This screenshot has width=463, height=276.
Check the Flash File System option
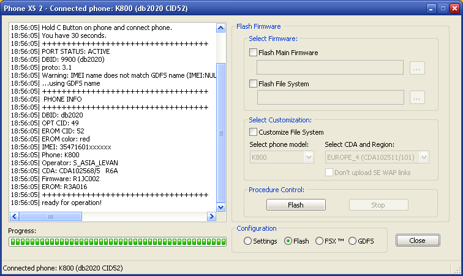[x=254, y=83]
